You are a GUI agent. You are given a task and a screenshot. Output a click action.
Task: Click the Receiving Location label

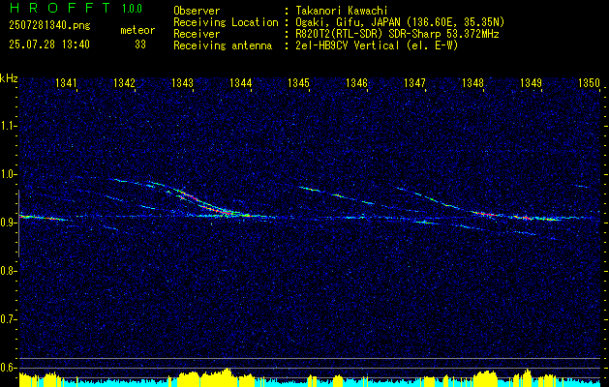click(226, 22)
